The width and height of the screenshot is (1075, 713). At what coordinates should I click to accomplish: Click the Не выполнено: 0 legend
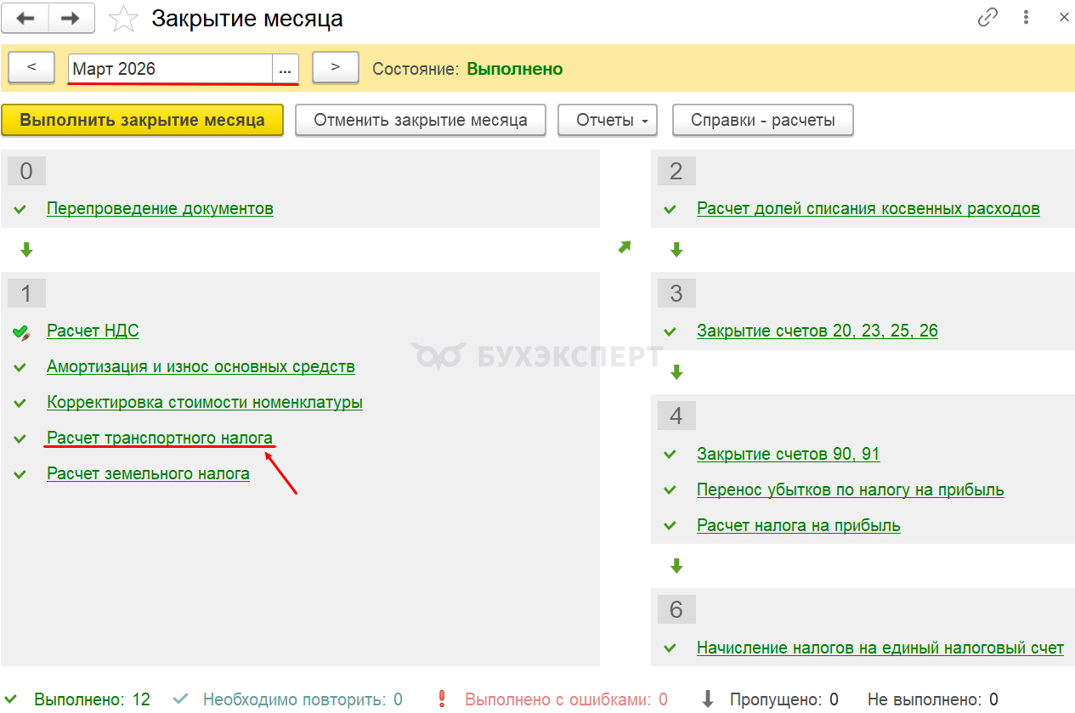pyautogui.click(x=932, y=700)
